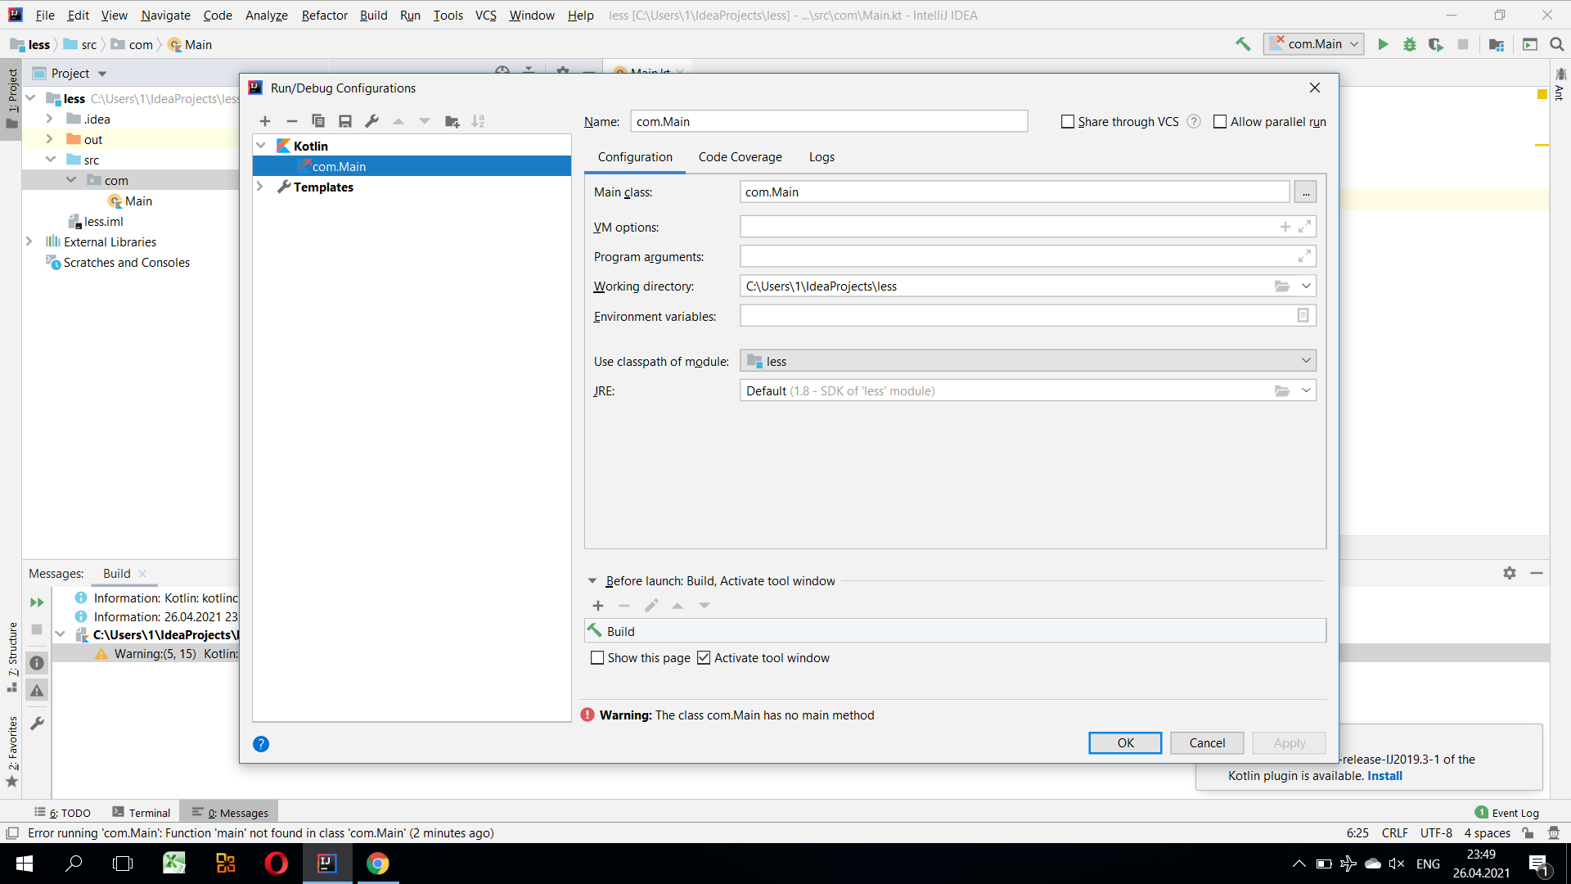Check Show this page option
This screenshot has height=884, width=1571.
pyautogui.click(x=597, y=658)
